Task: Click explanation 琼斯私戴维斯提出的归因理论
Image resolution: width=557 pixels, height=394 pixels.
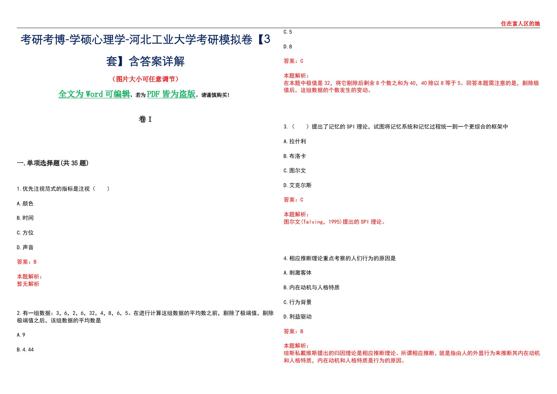Action: (x=412, y=357)
